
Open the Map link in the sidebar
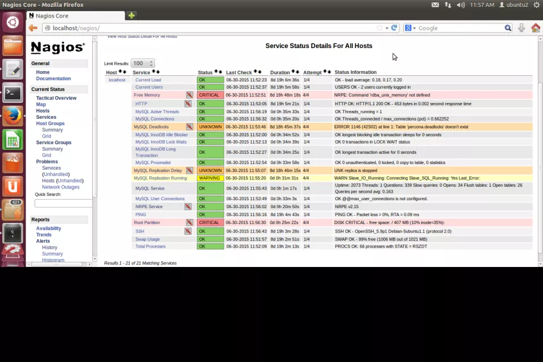pyautogui.click(x=41, y=104)
